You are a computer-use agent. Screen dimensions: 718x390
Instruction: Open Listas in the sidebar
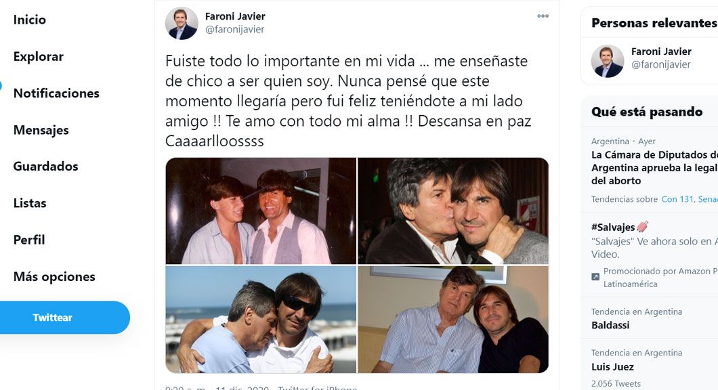point(30,203)
